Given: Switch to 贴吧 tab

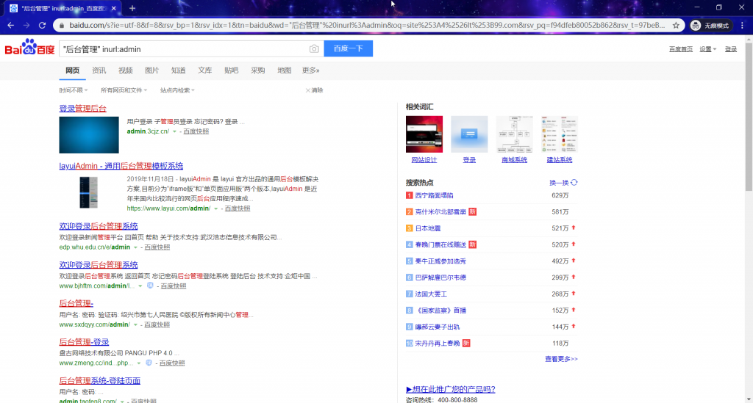Looking at the screenshot, I should [x=232, y=70].
